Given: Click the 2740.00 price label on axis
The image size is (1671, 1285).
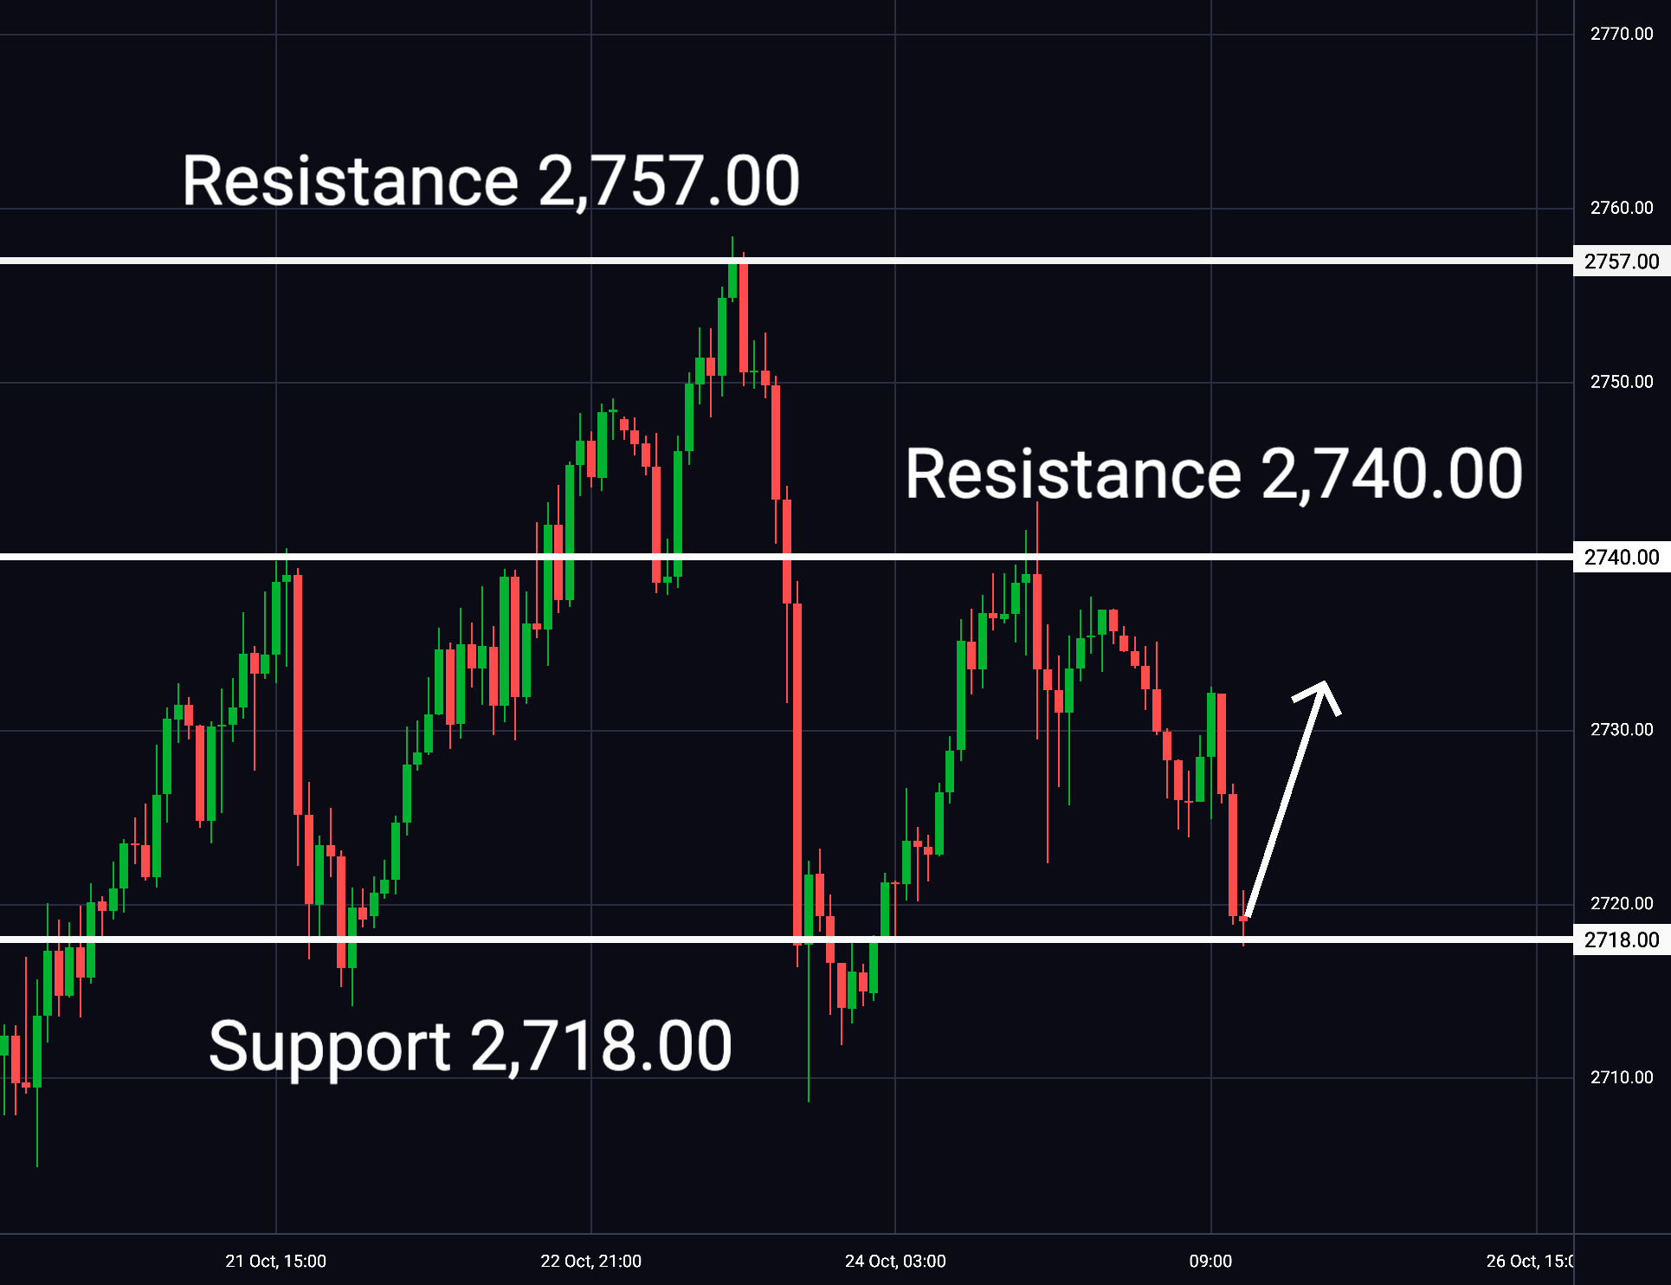Looking at the screenshot, I should [x=1622, y=557].
